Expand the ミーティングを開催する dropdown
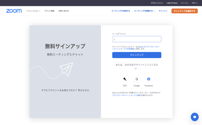Image resolution: width=202 pixels, height=125 pixels. pos(144,11)
